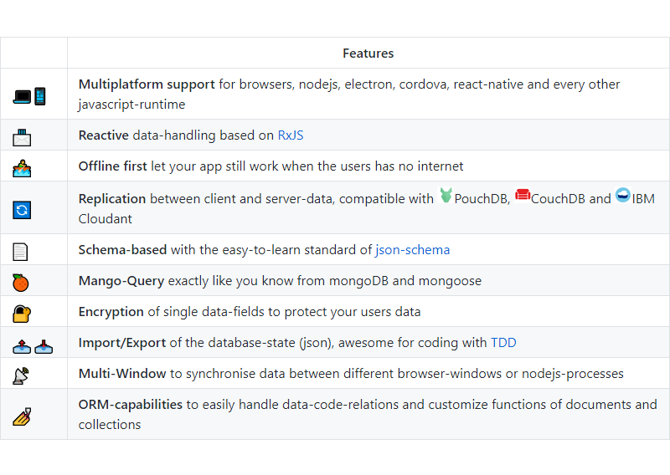Click the Schema-based document page icon

(x=21, y=251)
